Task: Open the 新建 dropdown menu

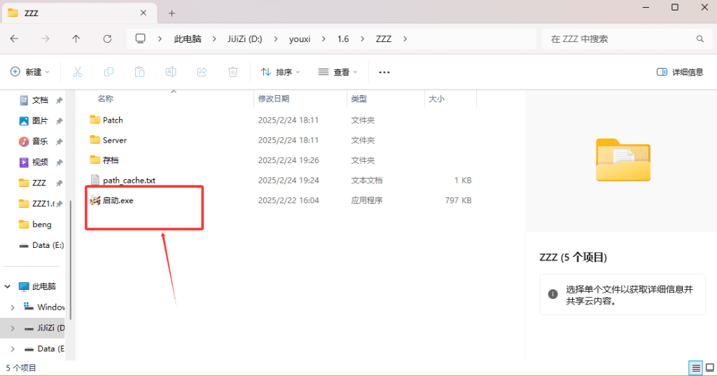Action: (30, 72)
